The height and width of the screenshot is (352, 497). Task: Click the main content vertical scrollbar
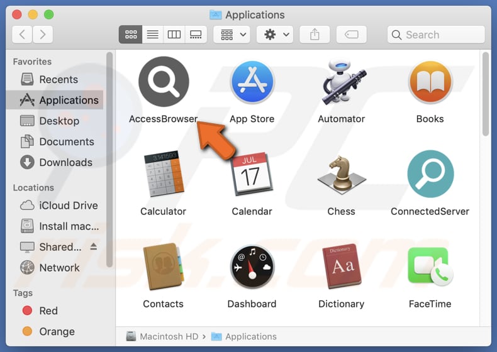coord(485,94)
